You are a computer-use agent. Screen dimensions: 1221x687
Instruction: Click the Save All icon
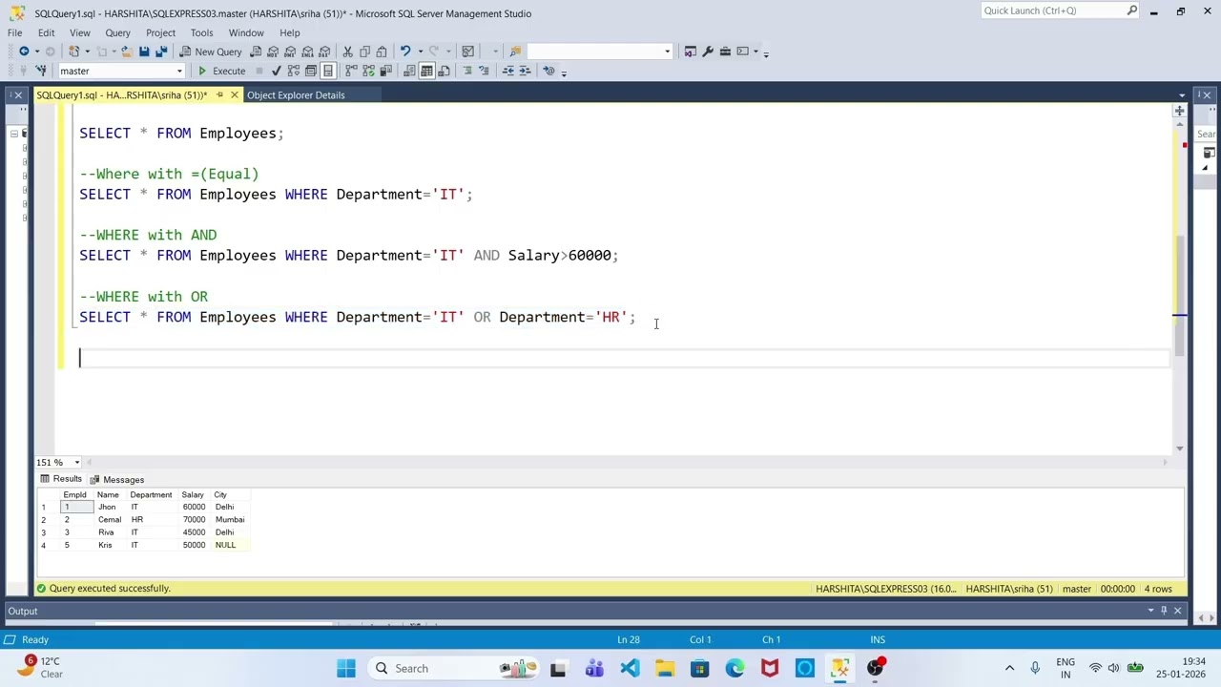(161, 52)
